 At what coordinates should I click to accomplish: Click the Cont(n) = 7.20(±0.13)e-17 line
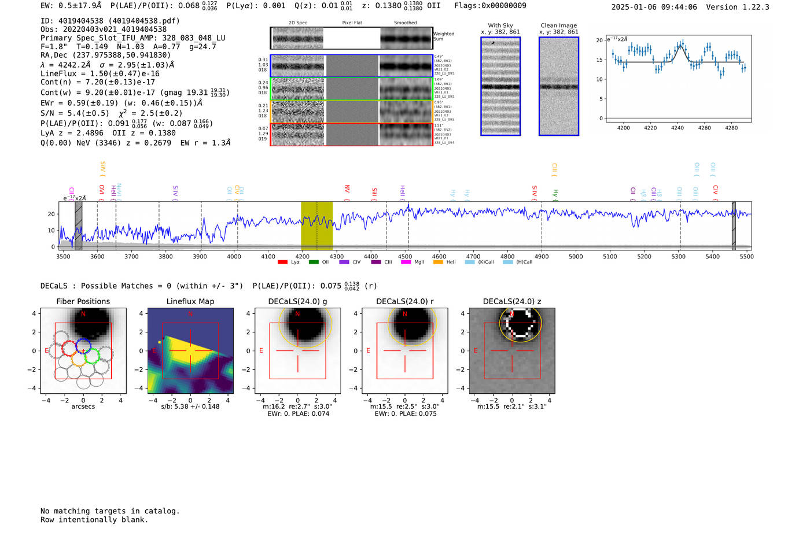coord(98,82)
